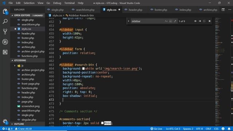
Task: Open the Manage gear icon
Action: pos(5,122)
